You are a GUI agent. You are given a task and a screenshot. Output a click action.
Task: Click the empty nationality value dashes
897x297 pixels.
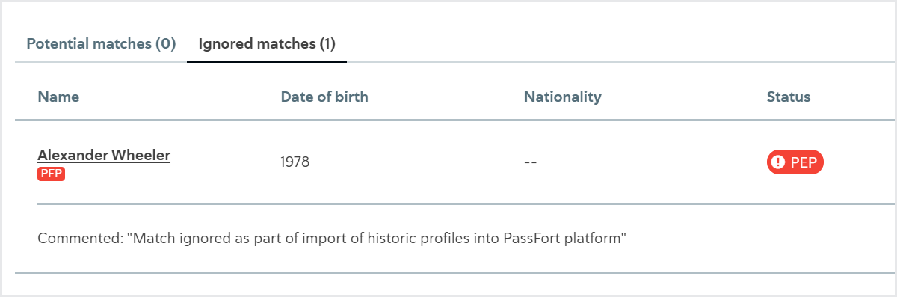click(531, 162)
